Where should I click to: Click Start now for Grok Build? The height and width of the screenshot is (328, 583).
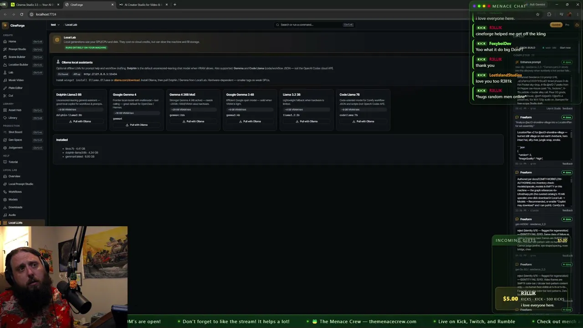[x=565, y=47]
